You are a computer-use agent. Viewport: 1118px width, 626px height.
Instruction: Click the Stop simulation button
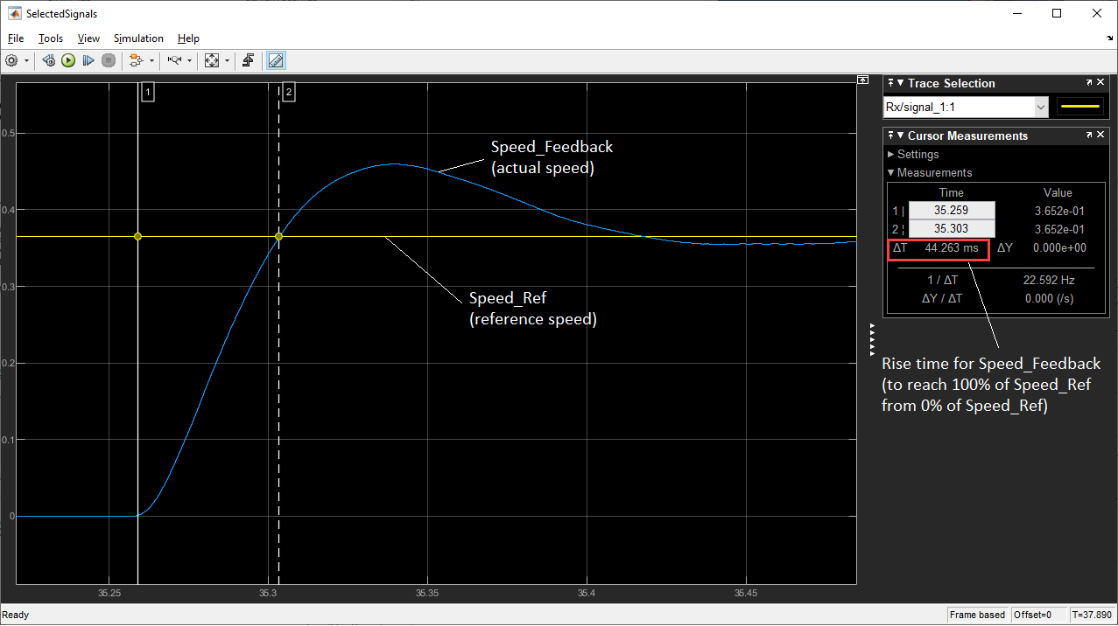[109, 60]
